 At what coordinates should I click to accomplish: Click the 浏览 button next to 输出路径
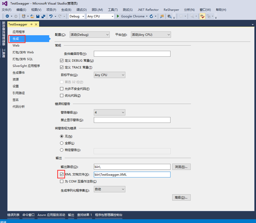[x=182, y=166]
